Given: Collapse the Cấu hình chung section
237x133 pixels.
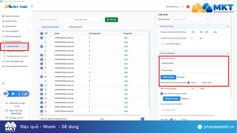Looking at the screenshot, I should point(228,26).
